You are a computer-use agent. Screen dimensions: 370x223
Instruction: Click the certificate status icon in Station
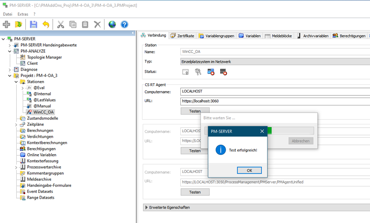pyautogui.click(x=185, y=72)
